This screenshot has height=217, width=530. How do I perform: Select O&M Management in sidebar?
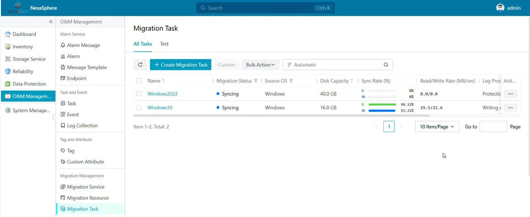pos(27,96)
